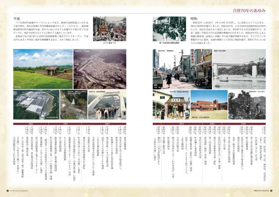279x197 pixels.
Task: Select the Heisei introduction paragraph
Action: [51, 31]
